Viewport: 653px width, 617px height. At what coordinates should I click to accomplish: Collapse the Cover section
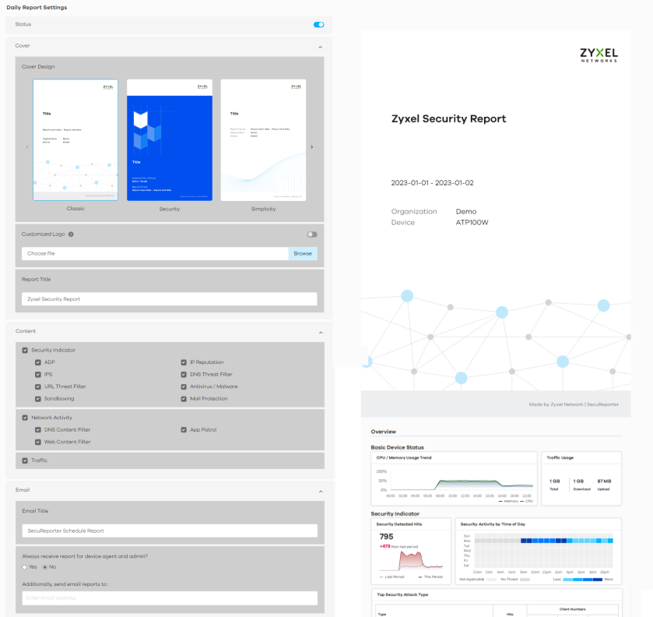click(x=320, y=47)
